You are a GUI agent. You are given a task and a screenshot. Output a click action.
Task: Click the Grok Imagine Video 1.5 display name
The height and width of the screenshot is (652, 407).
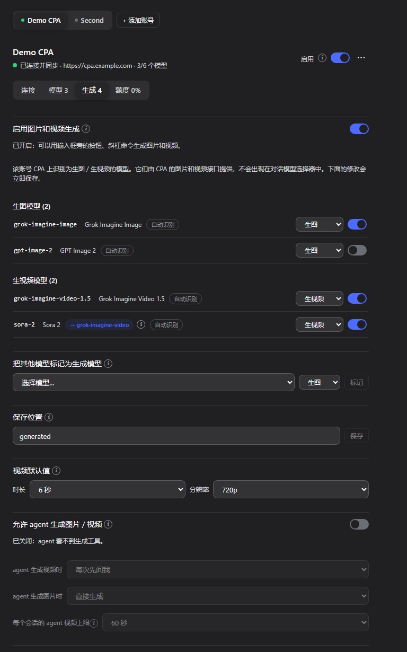click(131, 299)
